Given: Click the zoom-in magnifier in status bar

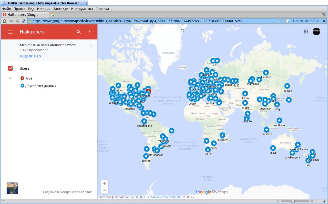Looking at the screenshot, I should click(312, 201).
